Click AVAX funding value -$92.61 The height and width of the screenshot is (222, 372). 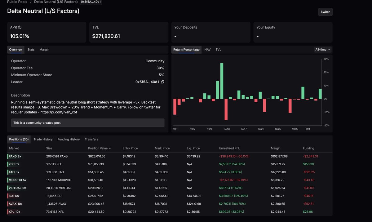click(x=308, y=204)
